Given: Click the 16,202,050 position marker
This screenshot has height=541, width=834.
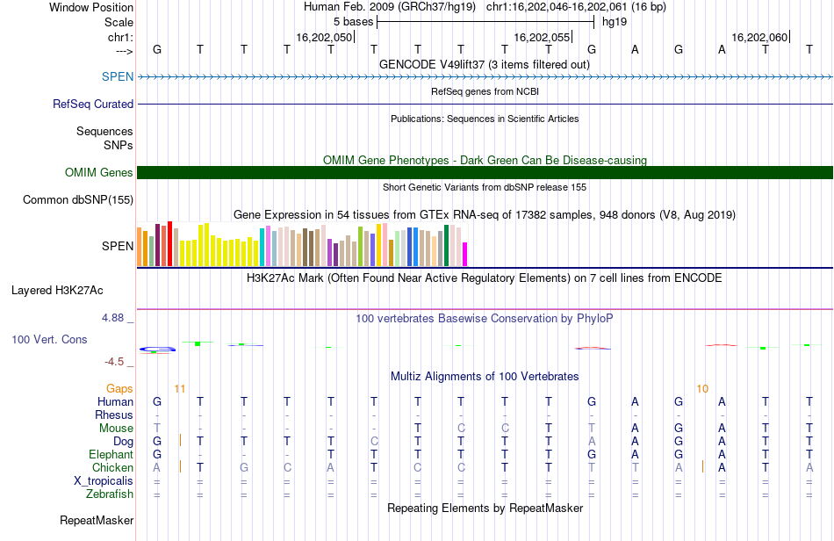Looking at the screenshot, I should tap(325, 37).
